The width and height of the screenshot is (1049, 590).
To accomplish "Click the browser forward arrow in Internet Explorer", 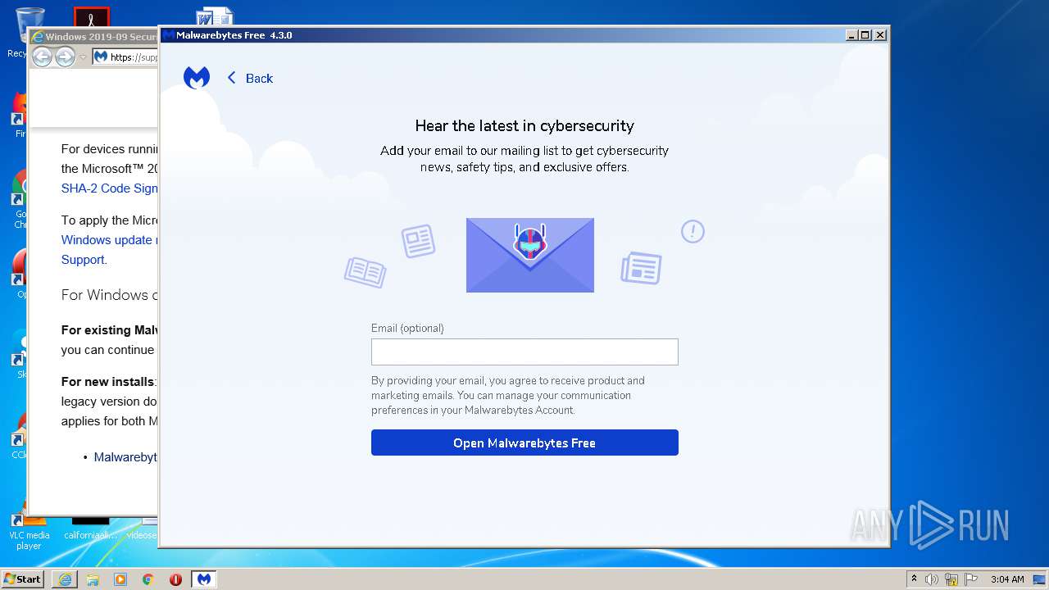I will click(65, 57).
